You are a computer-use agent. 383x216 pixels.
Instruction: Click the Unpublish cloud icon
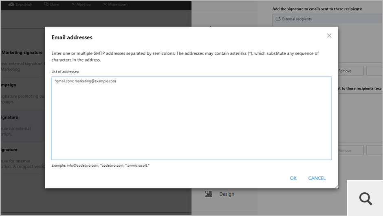11,4
